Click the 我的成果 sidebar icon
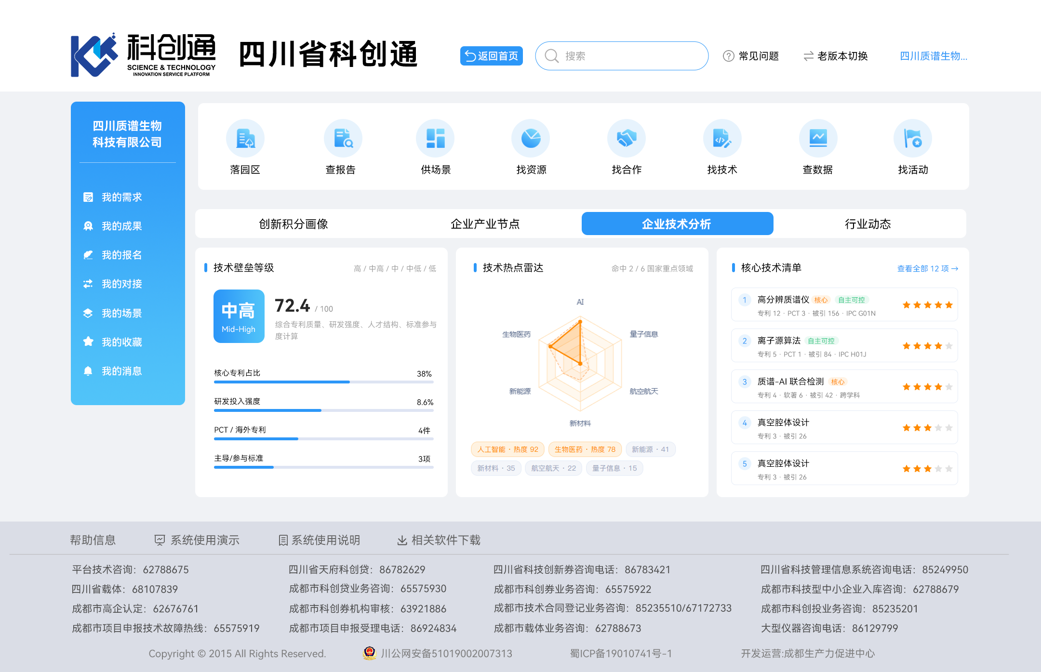 pos(88,226)
